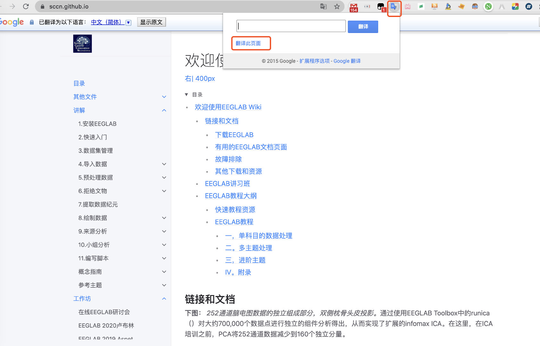Click the colorful lightning bolt extension icon

[x=515, y=6]
